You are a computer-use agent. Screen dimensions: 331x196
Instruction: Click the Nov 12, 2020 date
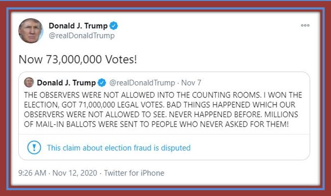(x=75, y=173)
